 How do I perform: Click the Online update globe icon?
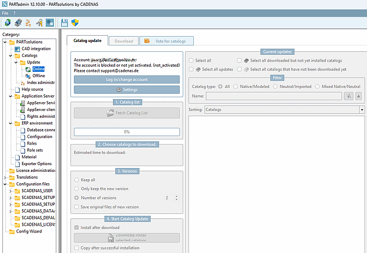28,69
